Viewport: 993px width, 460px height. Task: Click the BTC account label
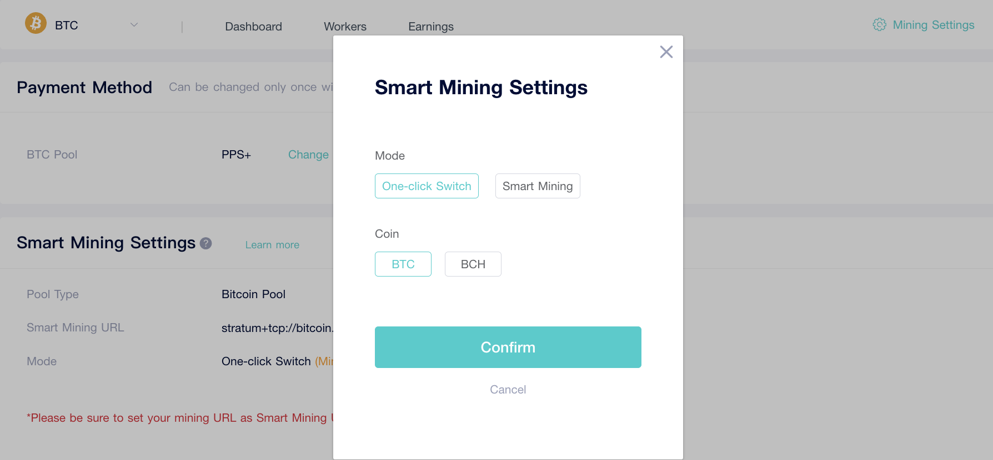pos(67,25)
